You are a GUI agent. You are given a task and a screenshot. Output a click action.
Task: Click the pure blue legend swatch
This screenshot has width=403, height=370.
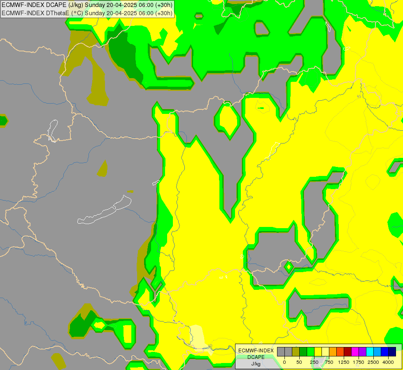(x=384, y=351)
